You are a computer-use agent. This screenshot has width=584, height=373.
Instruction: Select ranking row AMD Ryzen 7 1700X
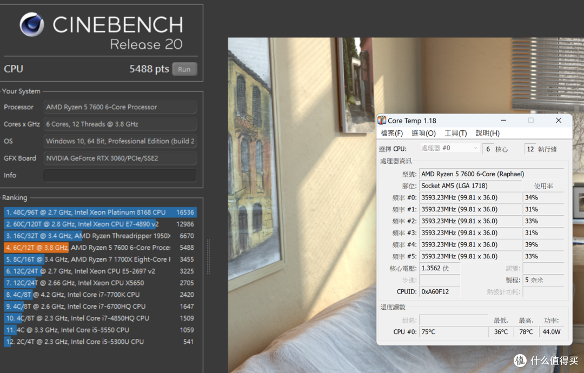(x=100, y=259)
